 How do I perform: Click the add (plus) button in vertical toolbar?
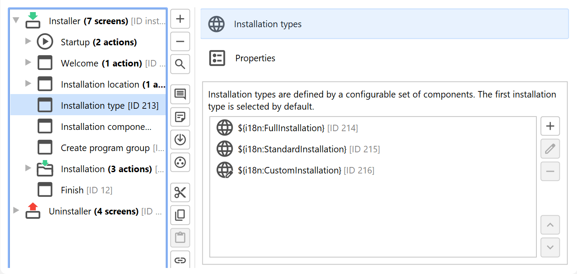click(180, 19)
